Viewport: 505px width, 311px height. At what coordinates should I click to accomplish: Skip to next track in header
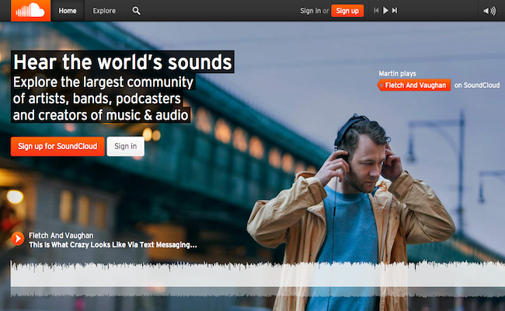pyautogui.click(x=395, y=11)
